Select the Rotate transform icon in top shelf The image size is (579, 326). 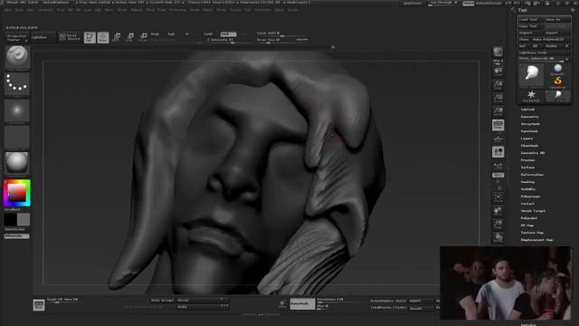pos(143,37)
